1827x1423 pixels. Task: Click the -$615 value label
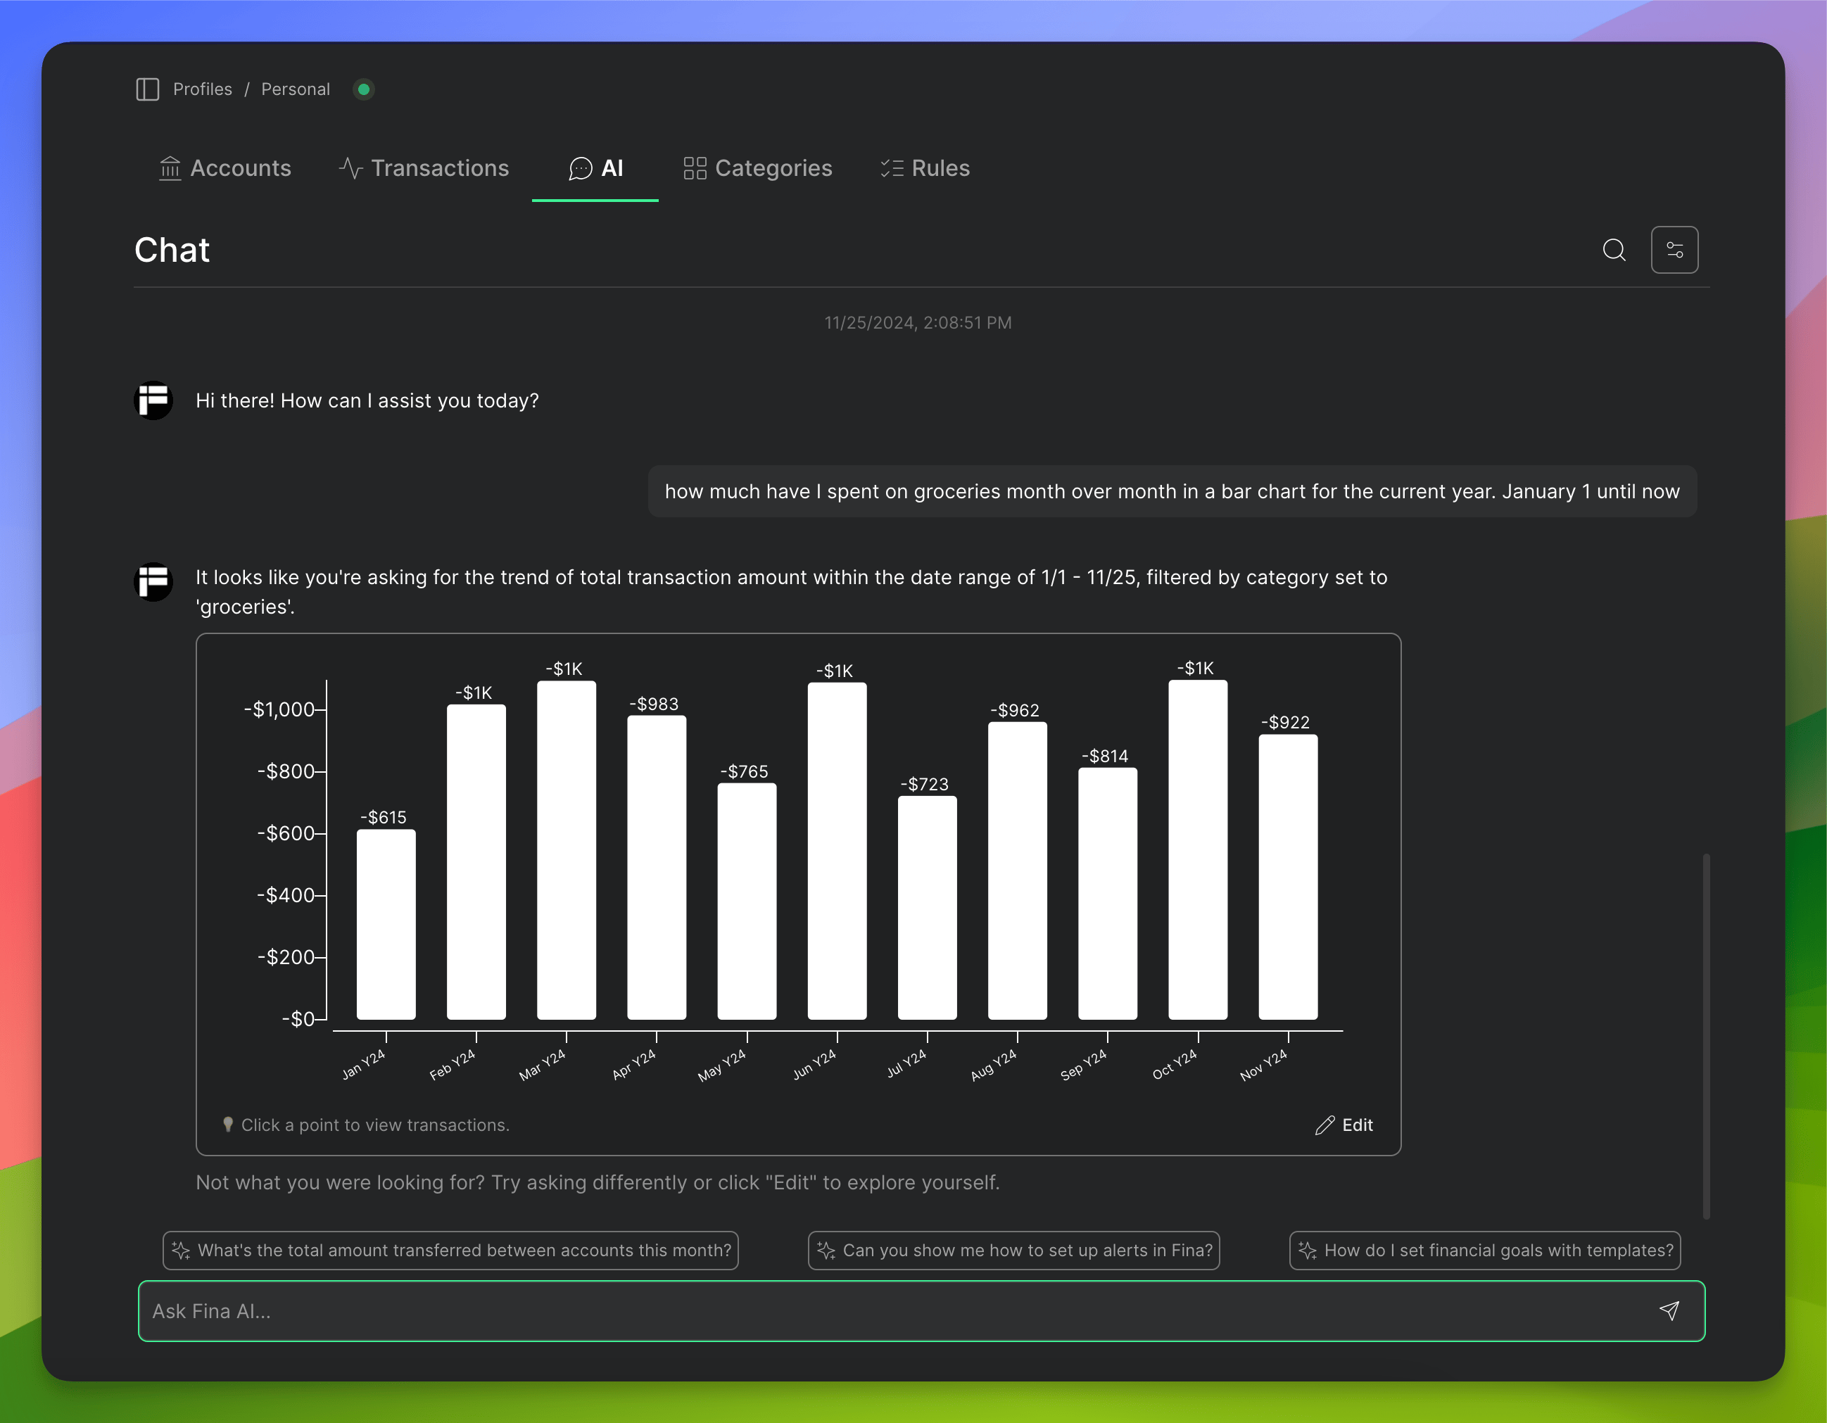[x=383, y=817]
